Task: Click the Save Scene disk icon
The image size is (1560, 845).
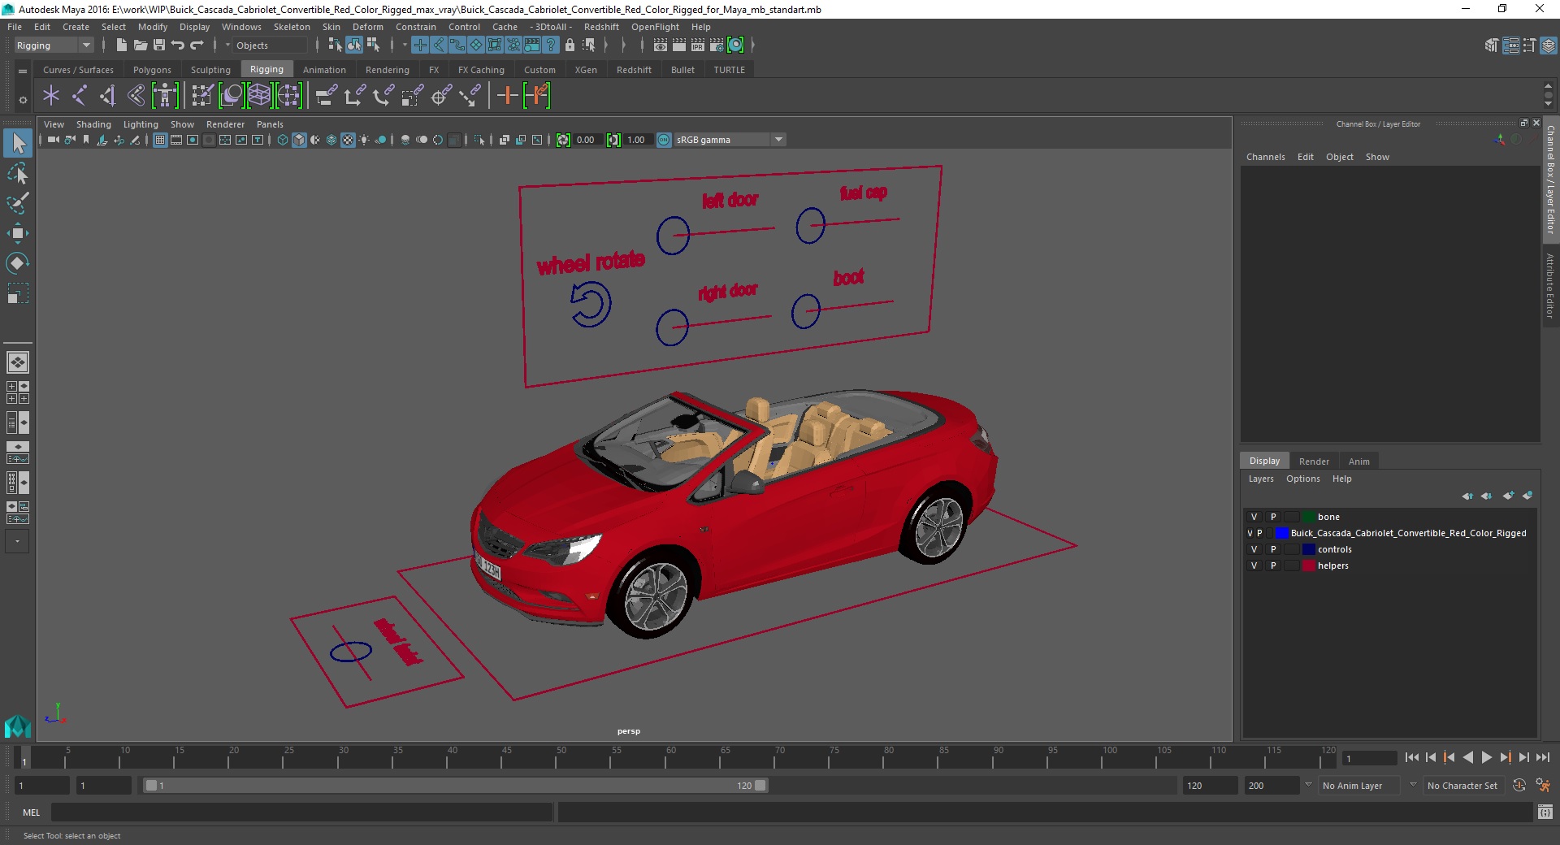Action: (x=159, y=45)
